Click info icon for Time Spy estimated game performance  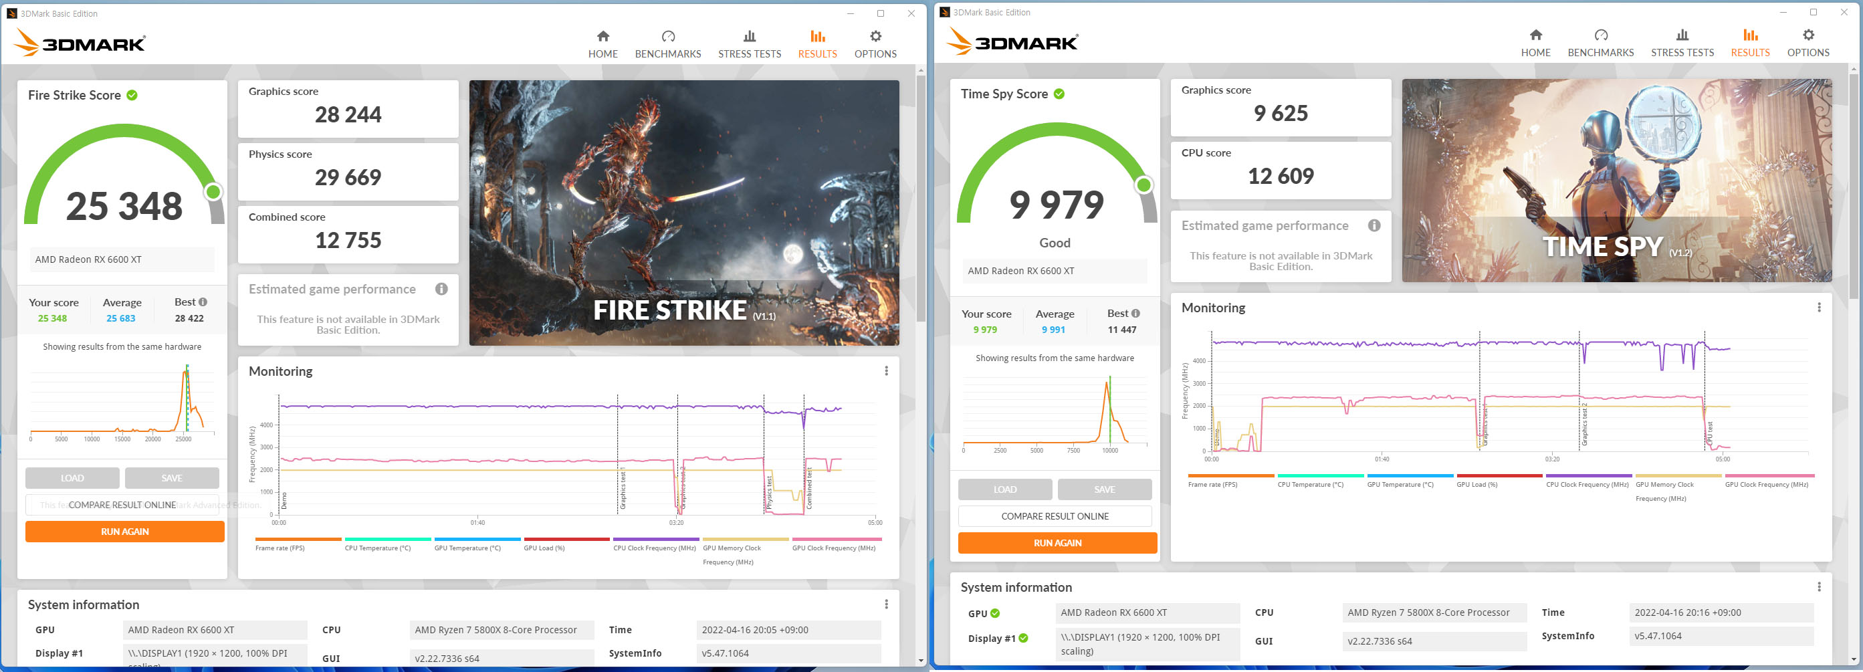pyautogui.click(x=1374, y=225)
